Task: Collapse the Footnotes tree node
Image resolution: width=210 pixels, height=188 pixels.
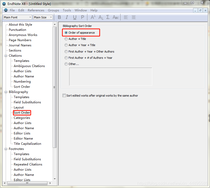Action: 6,149
